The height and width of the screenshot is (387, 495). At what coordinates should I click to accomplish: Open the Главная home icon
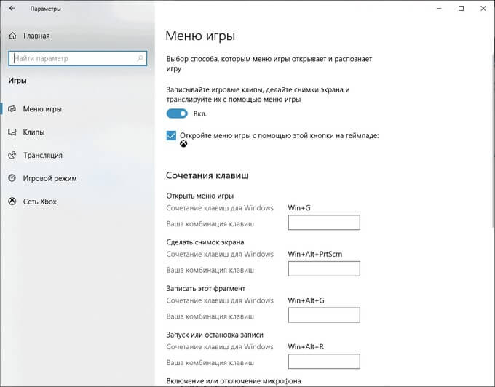point(12,36)
